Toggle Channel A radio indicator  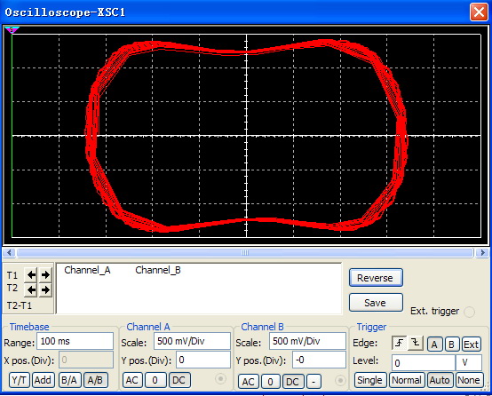click(220, 379)
